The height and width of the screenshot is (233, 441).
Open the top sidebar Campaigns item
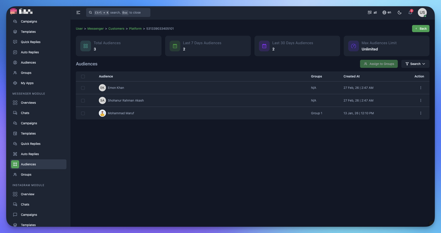point(39,21)
